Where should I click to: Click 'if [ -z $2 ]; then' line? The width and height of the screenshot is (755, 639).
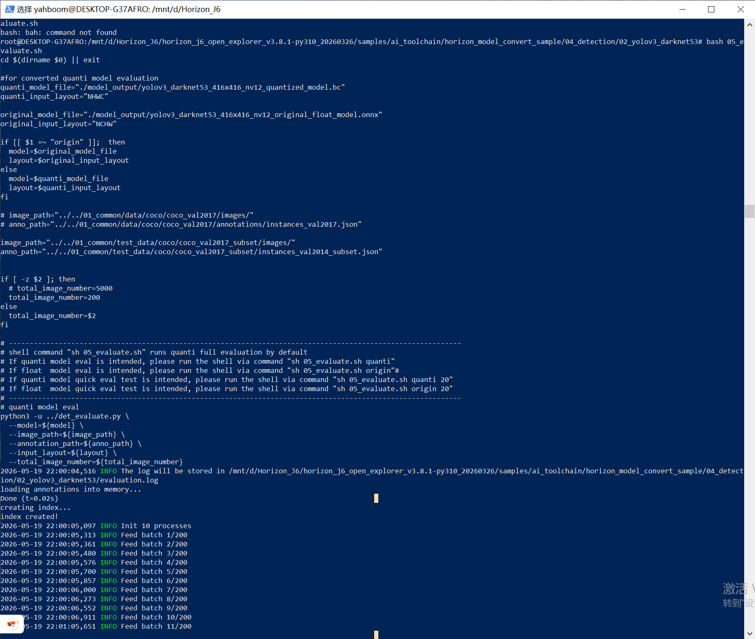[38, 279]
